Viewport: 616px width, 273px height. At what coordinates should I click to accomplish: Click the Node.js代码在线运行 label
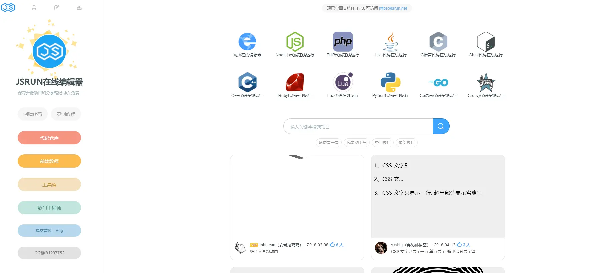click(295, 55)
